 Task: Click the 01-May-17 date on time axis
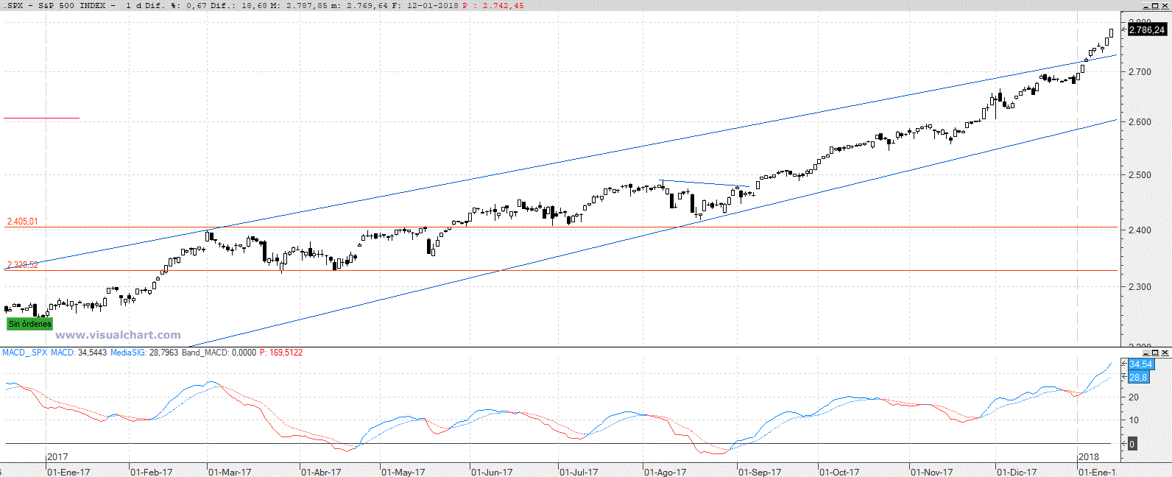tap(403, 472)
